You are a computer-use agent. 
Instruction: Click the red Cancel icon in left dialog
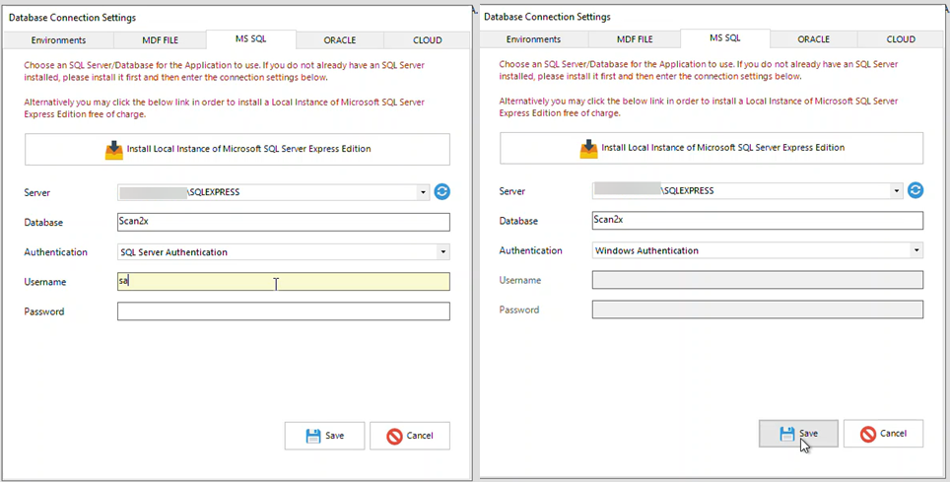coord(394,436)
